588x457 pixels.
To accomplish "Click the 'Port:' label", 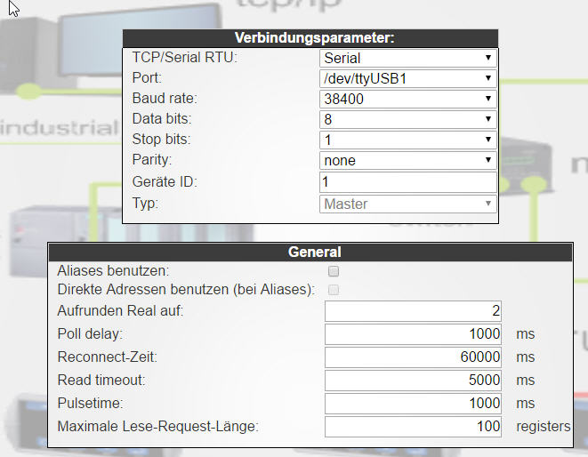I will pyautogui.click(x=147, y=78).
